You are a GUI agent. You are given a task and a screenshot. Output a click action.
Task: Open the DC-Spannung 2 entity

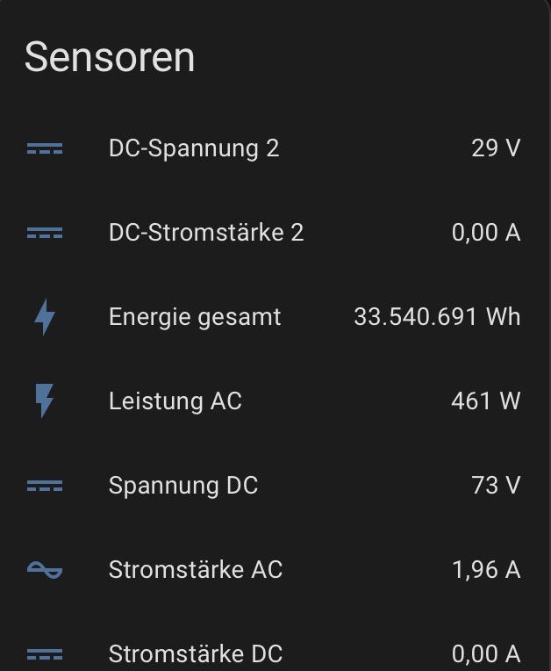click(194, 148)
